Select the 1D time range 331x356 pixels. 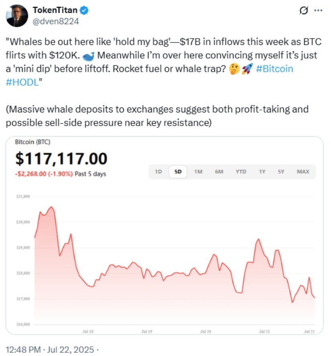pos(158,172)
